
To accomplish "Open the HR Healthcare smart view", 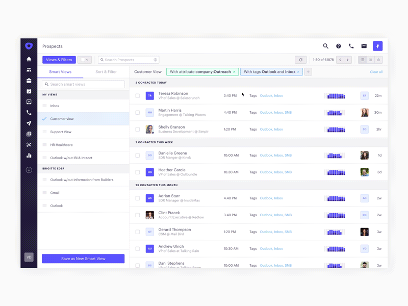I will tap(83, 145).
